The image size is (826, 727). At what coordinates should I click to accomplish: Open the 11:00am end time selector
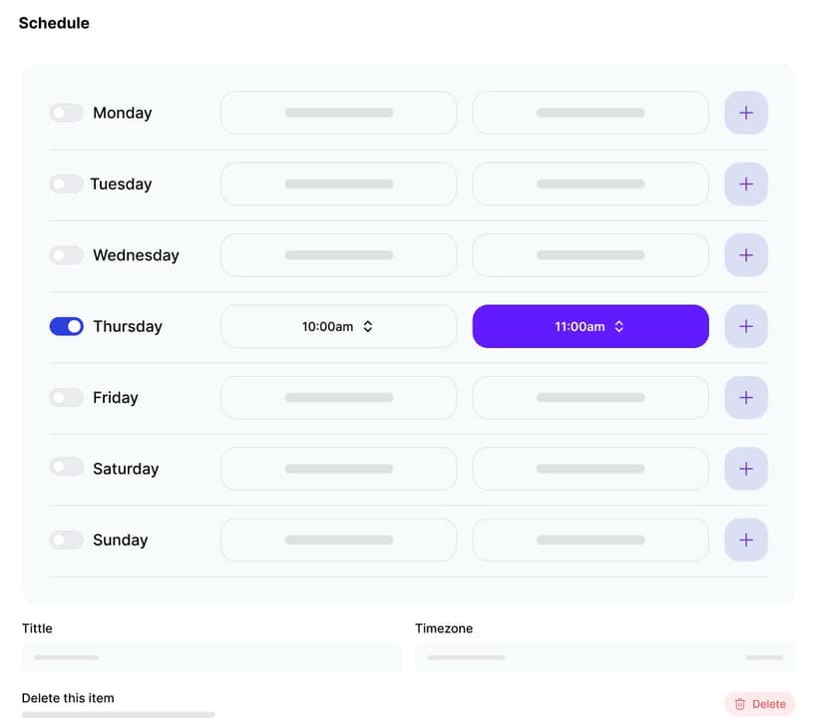(590, 326)
